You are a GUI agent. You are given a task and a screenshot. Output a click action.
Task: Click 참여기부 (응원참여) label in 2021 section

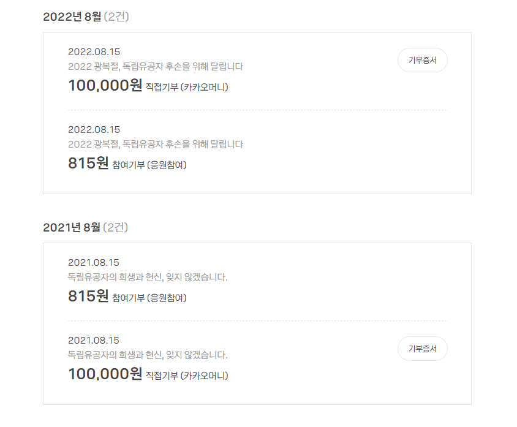pyautogui.click(x=149, y=298)
